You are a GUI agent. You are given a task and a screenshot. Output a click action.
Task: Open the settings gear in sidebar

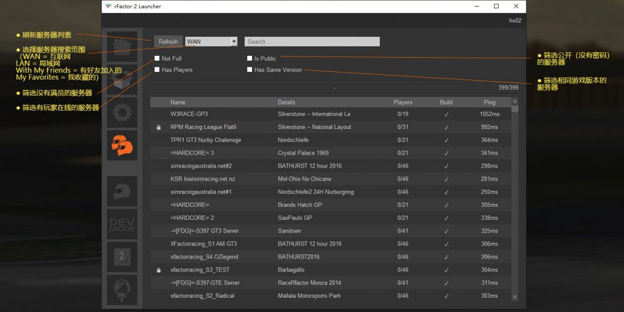coord(122,113)
